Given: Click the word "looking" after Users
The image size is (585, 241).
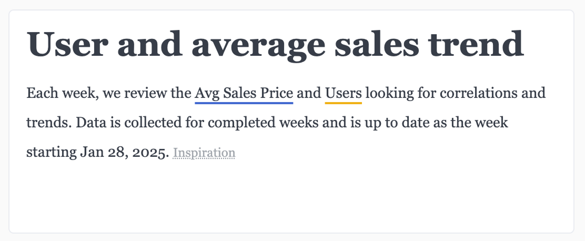Looking at the screenshot, I should click(387, 94).
